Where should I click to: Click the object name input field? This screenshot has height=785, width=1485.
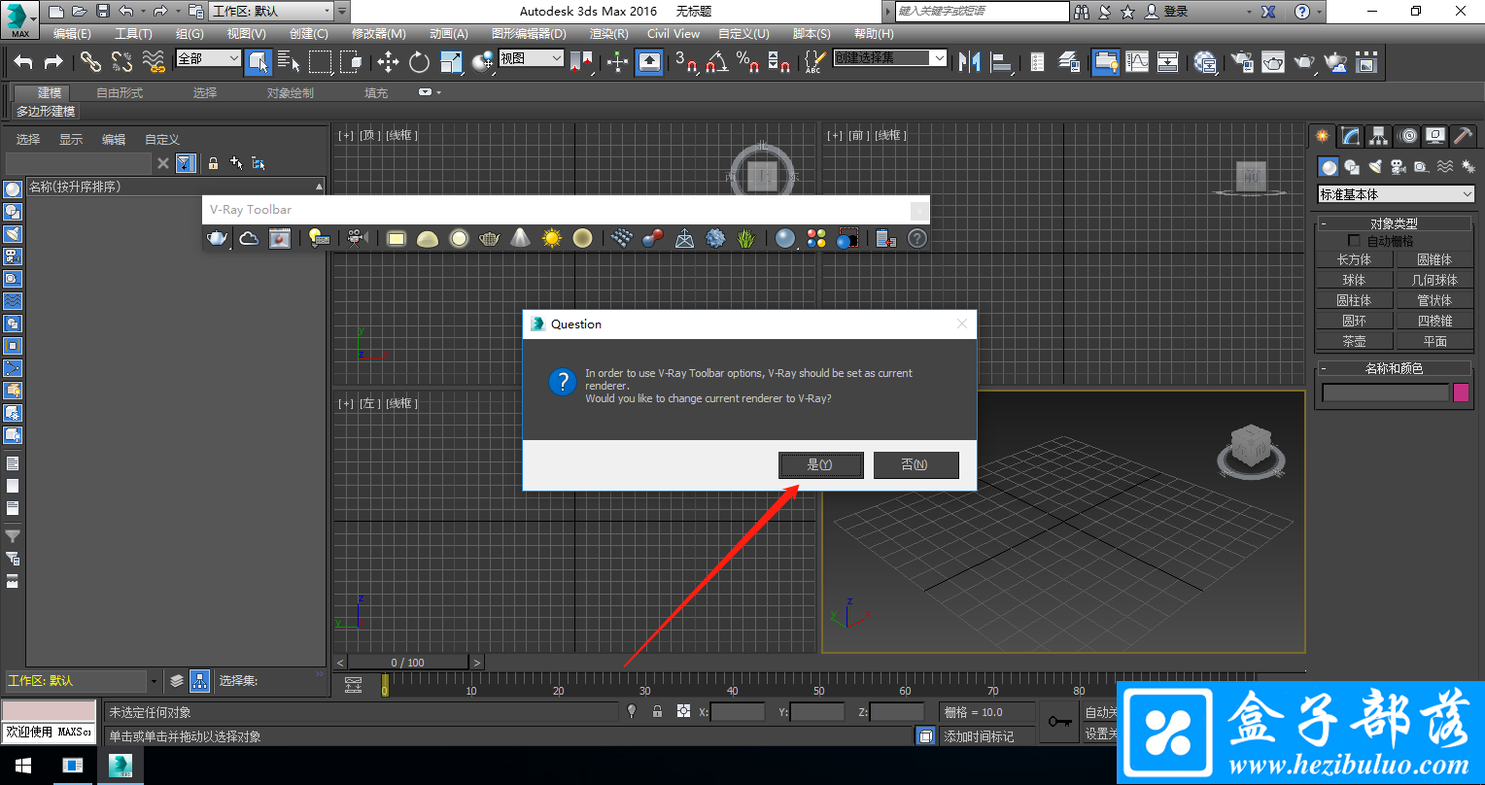click(x=1385, y=392)
